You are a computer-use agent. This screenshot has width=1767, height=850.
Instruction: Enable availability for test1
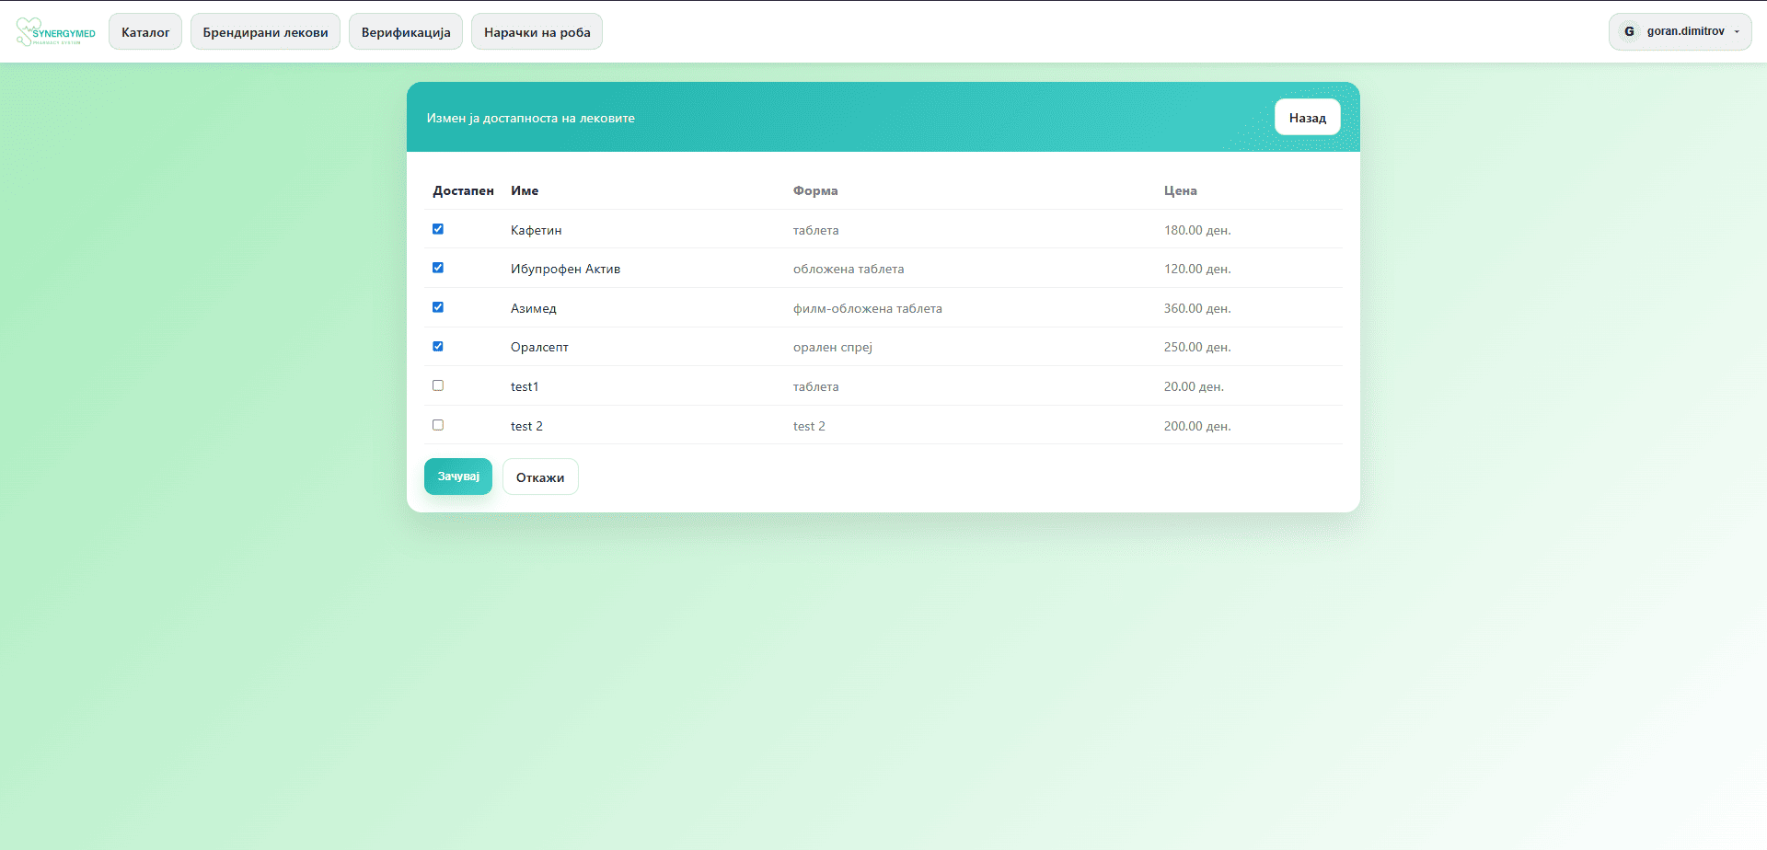coord(438,385)
